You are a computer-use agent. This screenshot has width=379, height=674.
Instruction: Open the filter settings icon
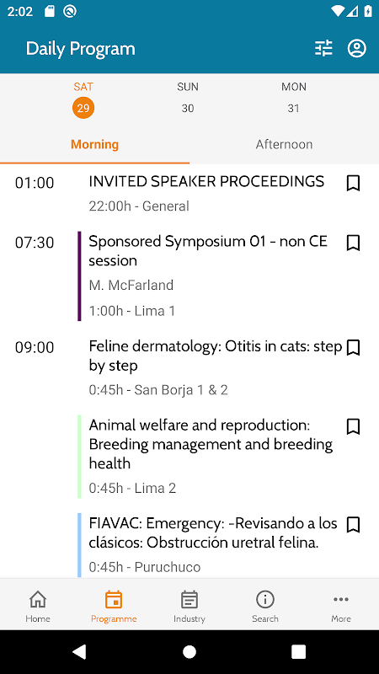point(323,49)
